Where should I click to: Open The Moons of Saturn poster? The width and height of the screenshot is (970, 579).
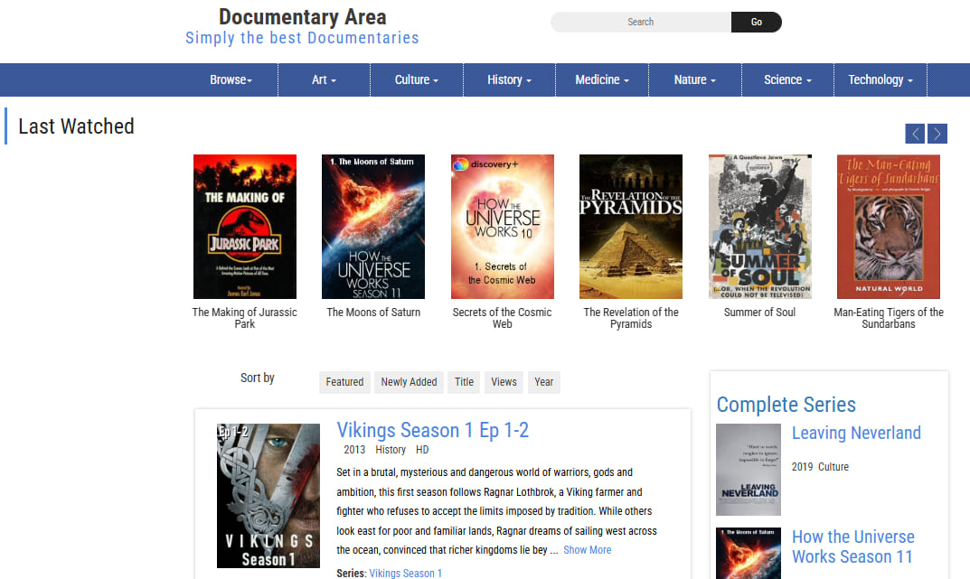coord(373,227)
